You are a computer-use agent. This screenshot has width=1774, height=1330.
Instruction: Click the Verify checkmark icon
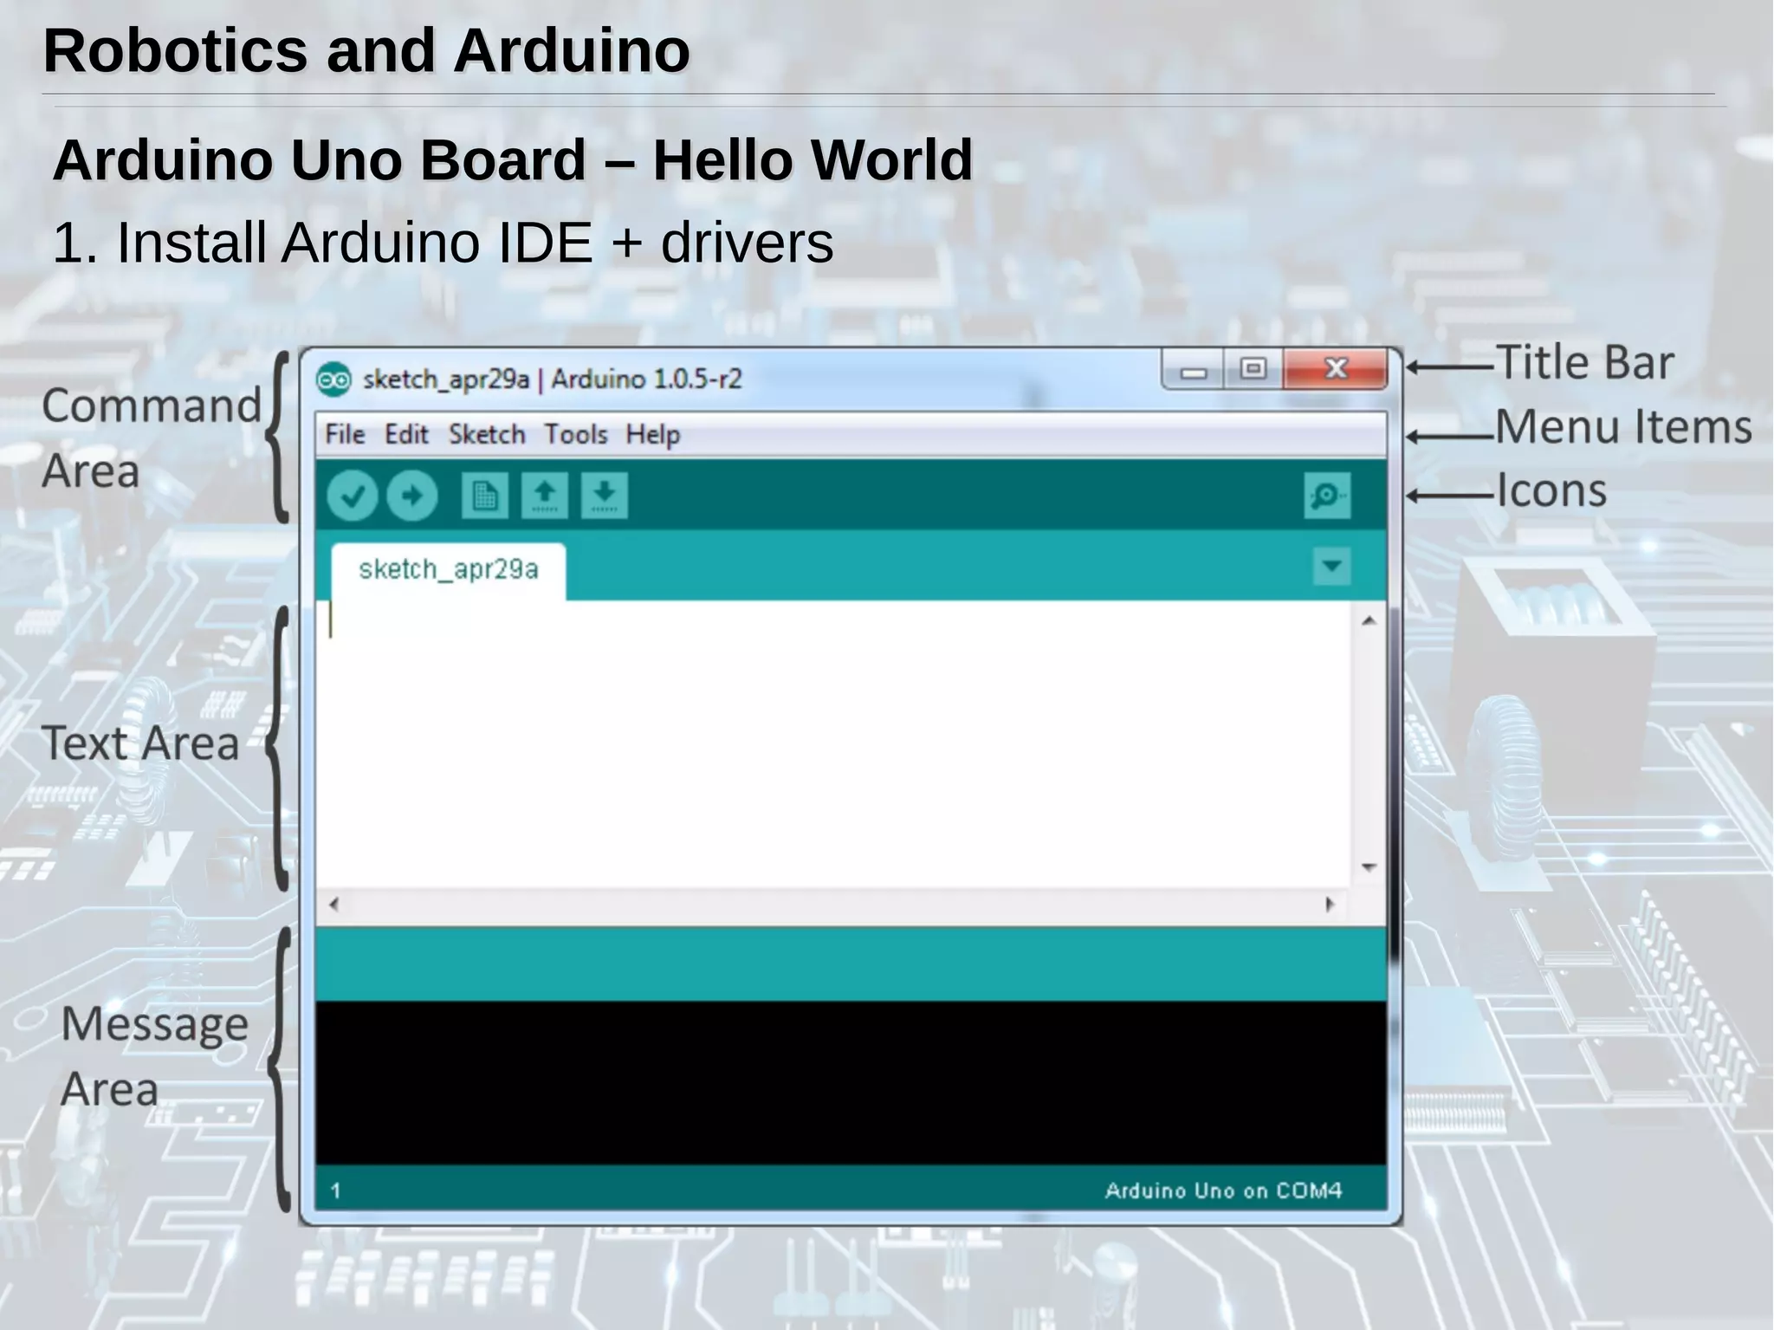pos(352,496)
